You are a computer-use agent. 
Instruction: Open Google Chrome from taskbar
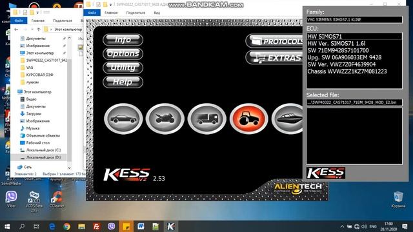67,226
